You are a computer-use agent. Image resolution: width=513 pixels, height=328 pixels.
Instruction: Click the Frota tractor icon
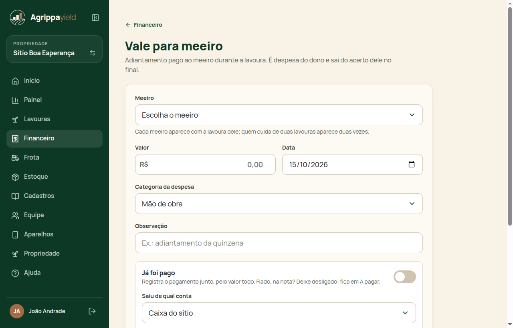tap(15, 158)
